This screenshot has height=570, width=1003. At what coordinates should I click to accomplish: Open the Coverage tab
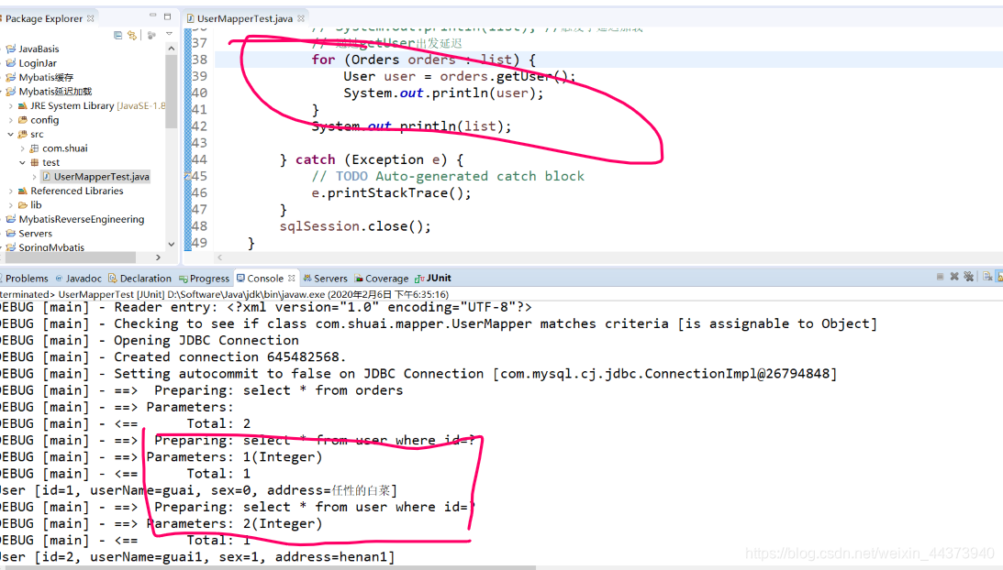[381, 278]
